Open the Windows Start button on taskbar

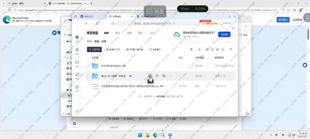point(140,135)
